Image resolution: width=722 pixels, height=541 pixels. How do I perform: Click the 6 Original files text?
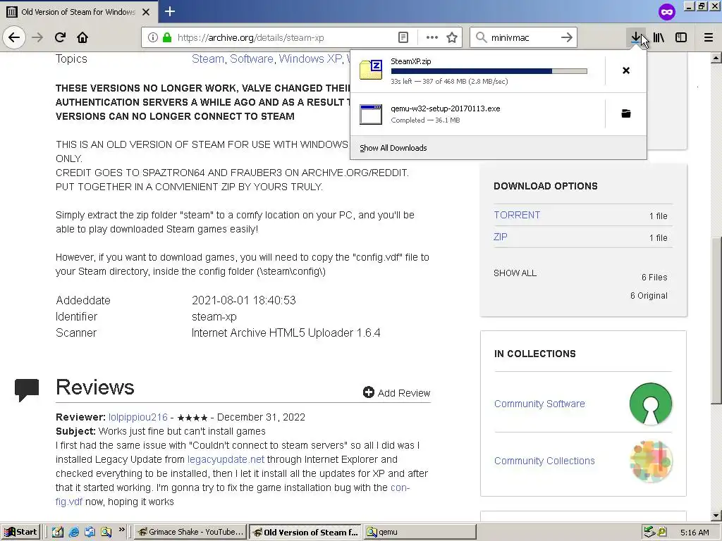649,296
